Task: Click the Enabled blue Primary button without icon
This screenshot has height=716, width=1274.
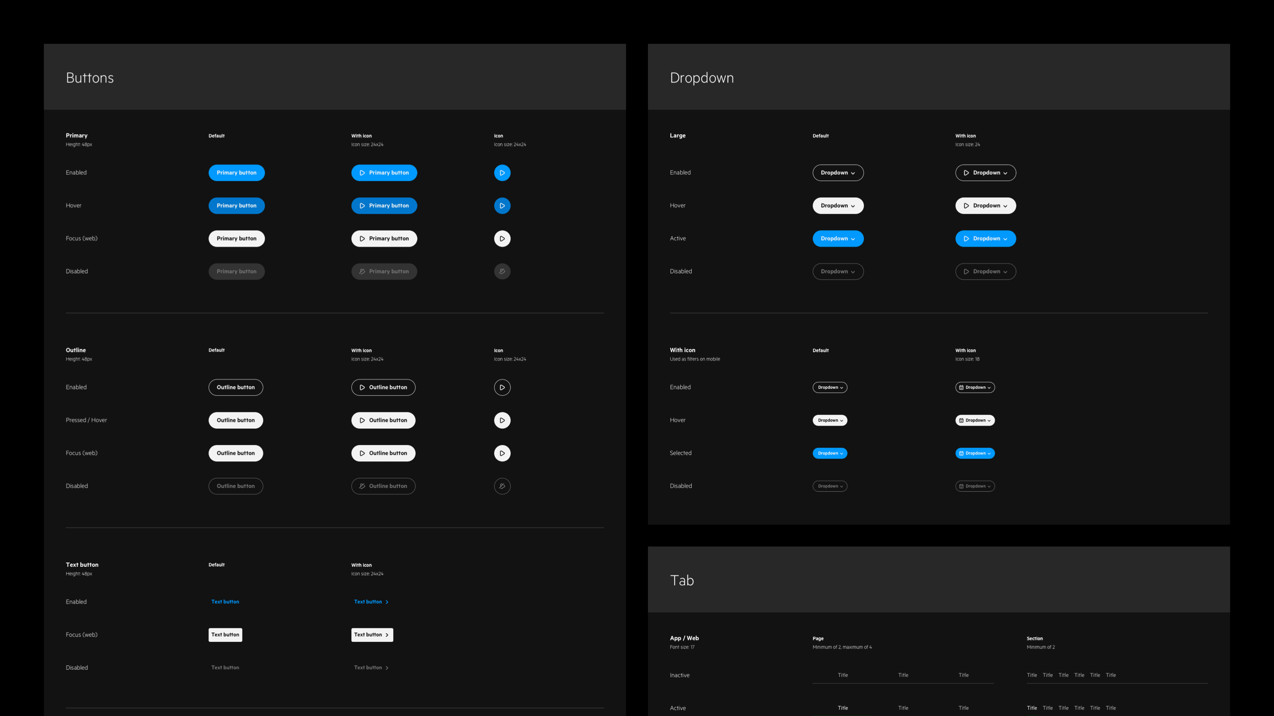Action: pyautogui.click(x=236, y=173)
